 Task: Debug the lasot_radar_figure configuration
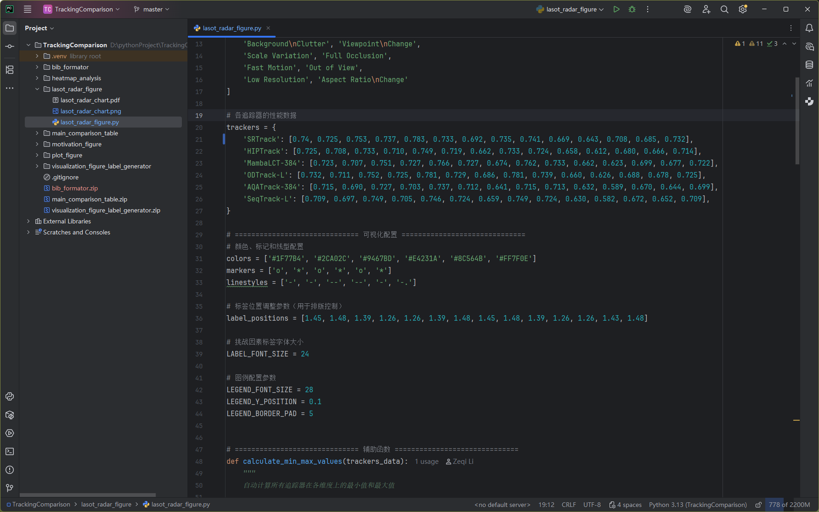click(632, 9)
